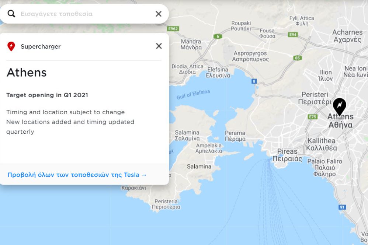
Task: Clear the location search field
Action: point(159,14)
